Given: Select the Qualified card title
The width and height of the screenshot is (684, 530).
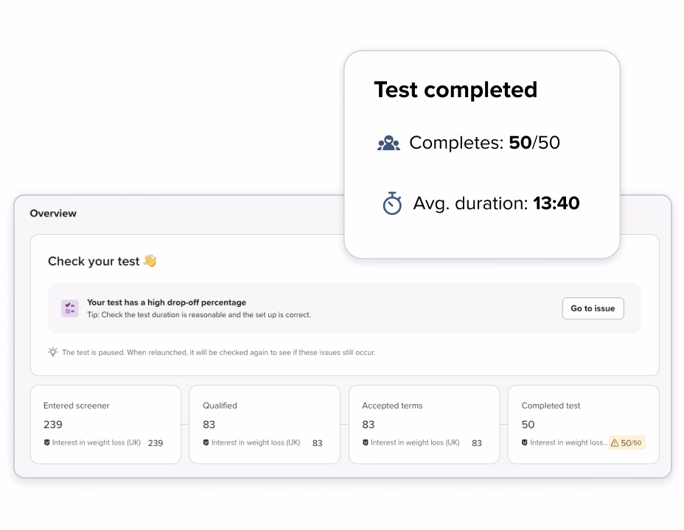Looking at the screenshot, I should coord(220,406).
